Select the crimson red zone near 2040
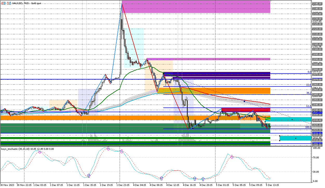This screenshot has width=325, height=188. pos(246,110)
